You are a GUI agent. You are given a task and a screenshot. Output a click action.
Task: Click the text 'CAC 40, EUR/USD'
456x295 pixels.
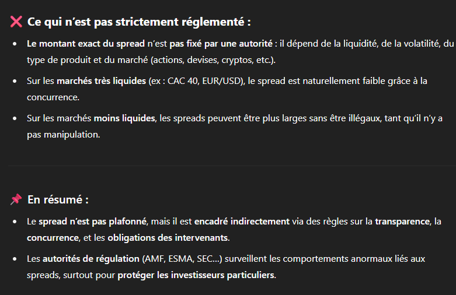(x=205, y=81)
